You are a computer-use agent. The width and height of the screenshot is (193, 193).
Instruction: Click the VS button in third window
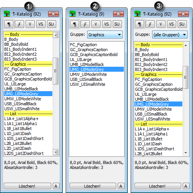[171, 24]
